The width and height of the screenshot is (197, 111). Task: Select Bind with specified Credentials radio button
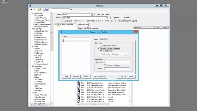[98, 48]
